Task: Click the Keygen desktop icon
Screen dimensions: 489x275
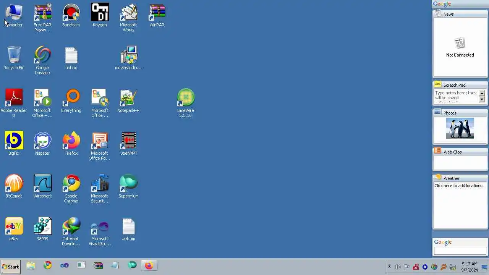Action: [100, 15]
